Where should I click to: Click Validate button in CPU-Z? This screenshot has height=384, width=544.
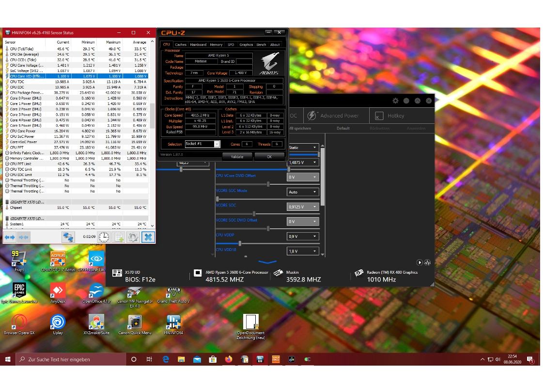point(237,157)
